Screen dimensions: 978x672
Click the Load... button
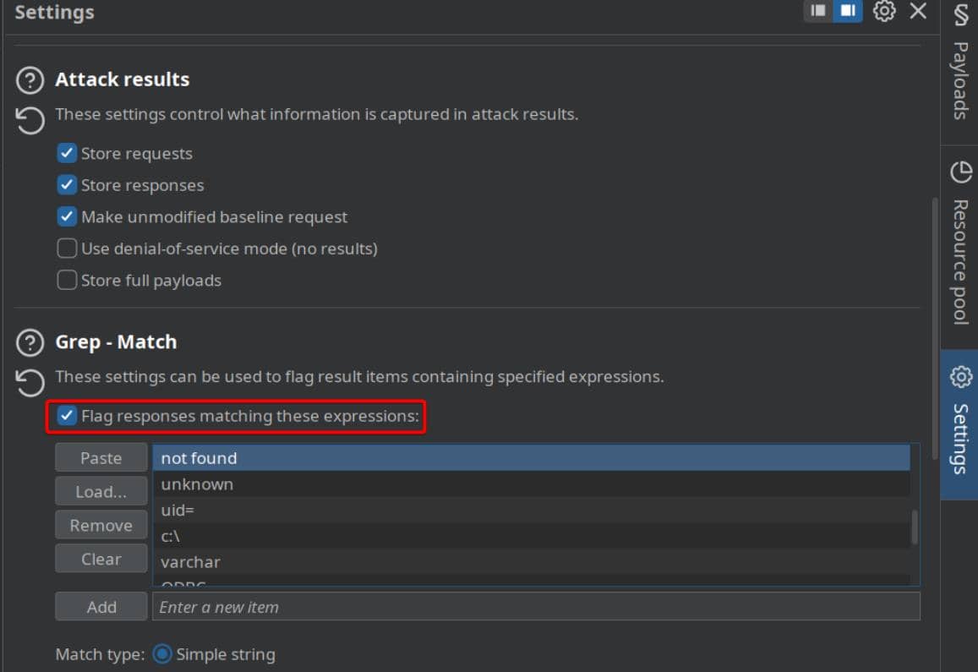pos(101,492)
